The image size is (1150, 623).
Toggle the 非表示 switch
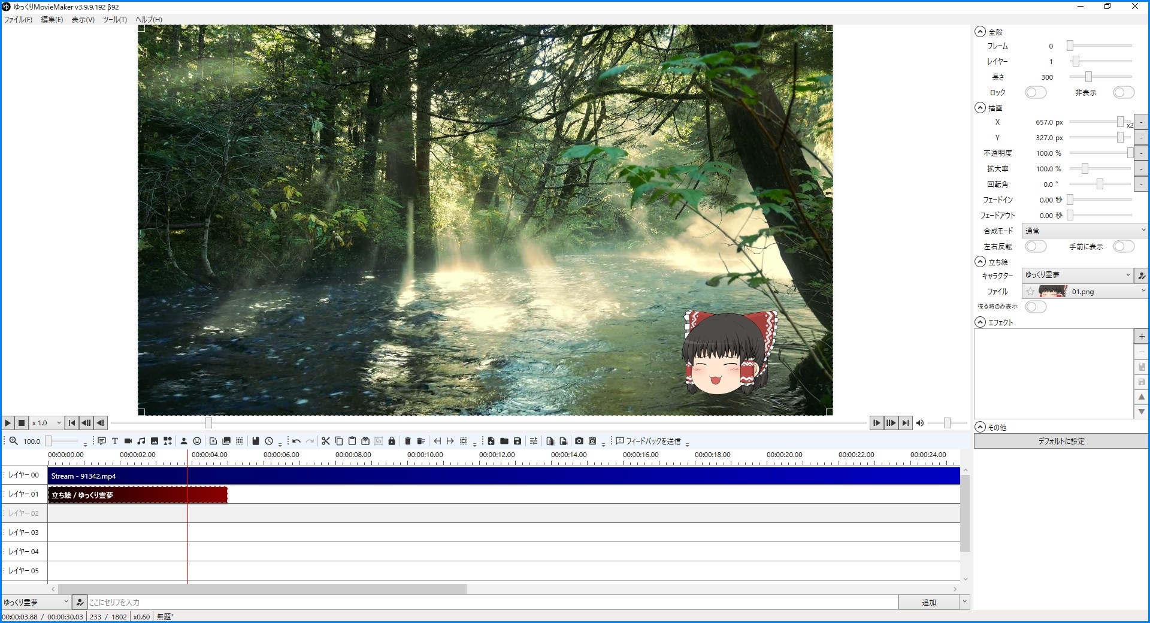pyautogui.click(x=1124, y=92)
